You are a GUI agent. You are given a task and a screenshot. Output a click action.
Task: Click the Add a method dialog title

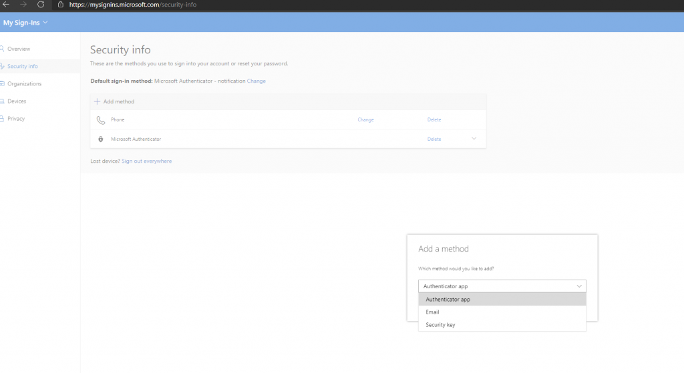coord(444,249)
